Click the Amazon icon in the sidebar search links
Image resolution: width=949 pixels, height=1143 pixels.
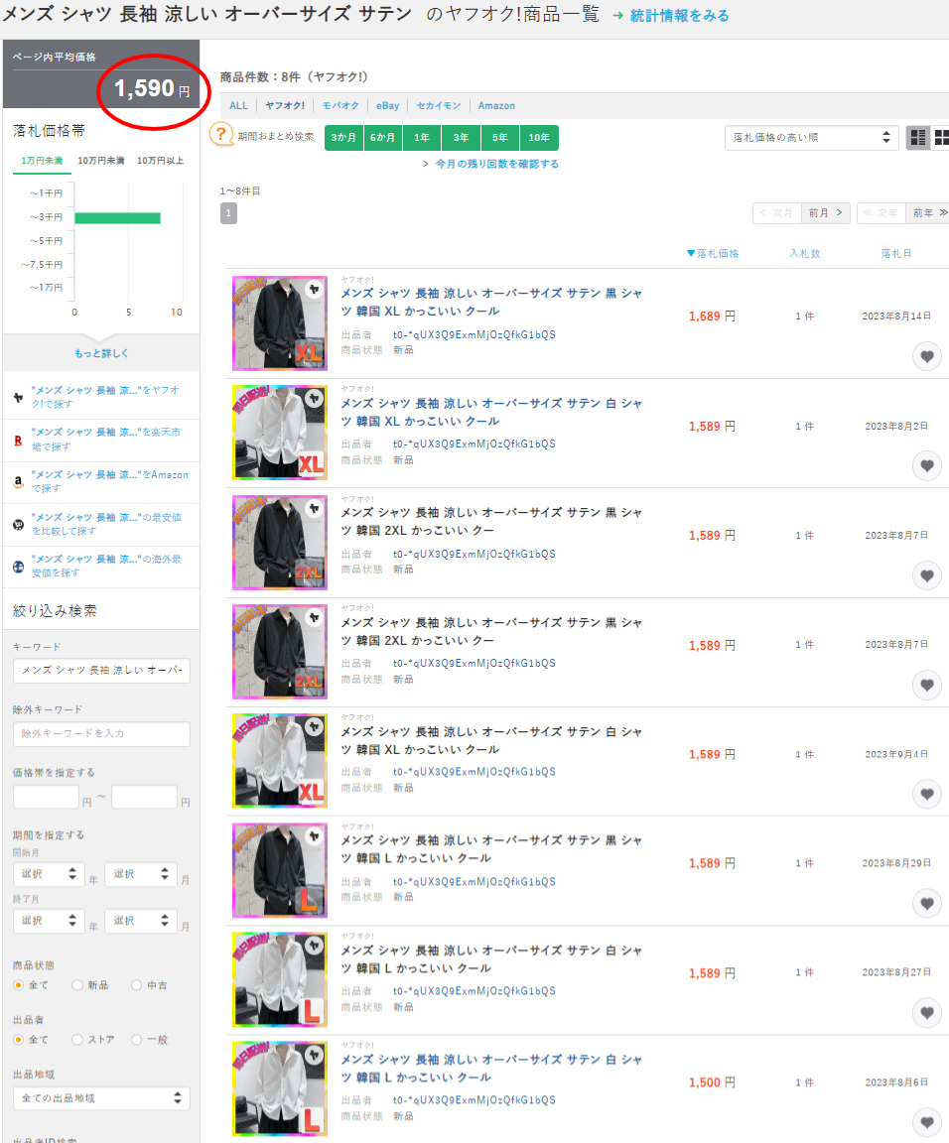click(x=19, y=482)
